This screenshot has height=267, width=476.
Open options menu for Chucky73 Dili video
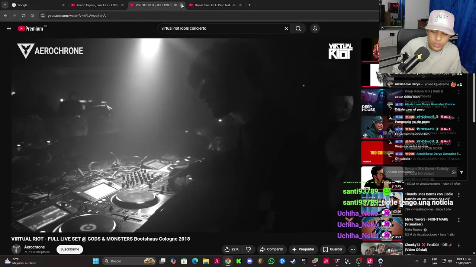click(459, 245)
